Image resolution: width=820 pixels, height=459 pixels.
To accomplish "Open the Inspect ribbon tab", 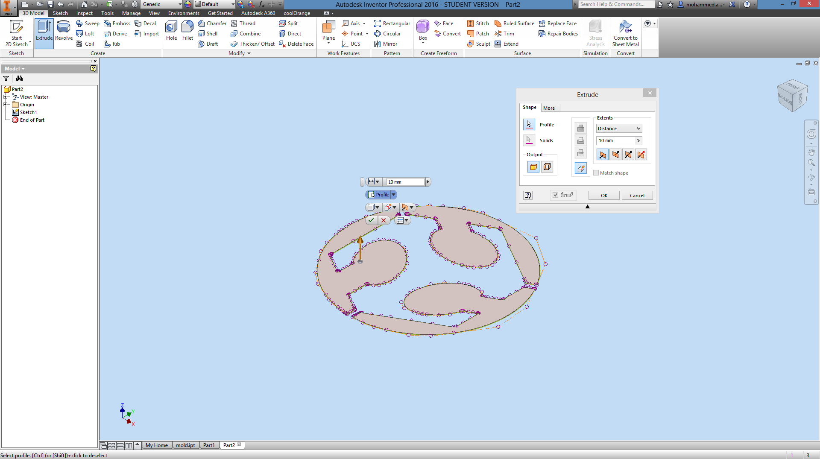I will [x=84, y=13].
